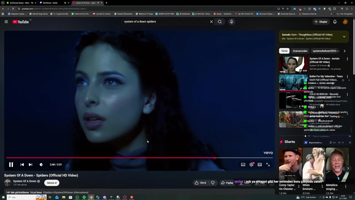The height and width of the screenshot is (200, 355).
Task: Open the player settings gear
Action: pos(251,164)
